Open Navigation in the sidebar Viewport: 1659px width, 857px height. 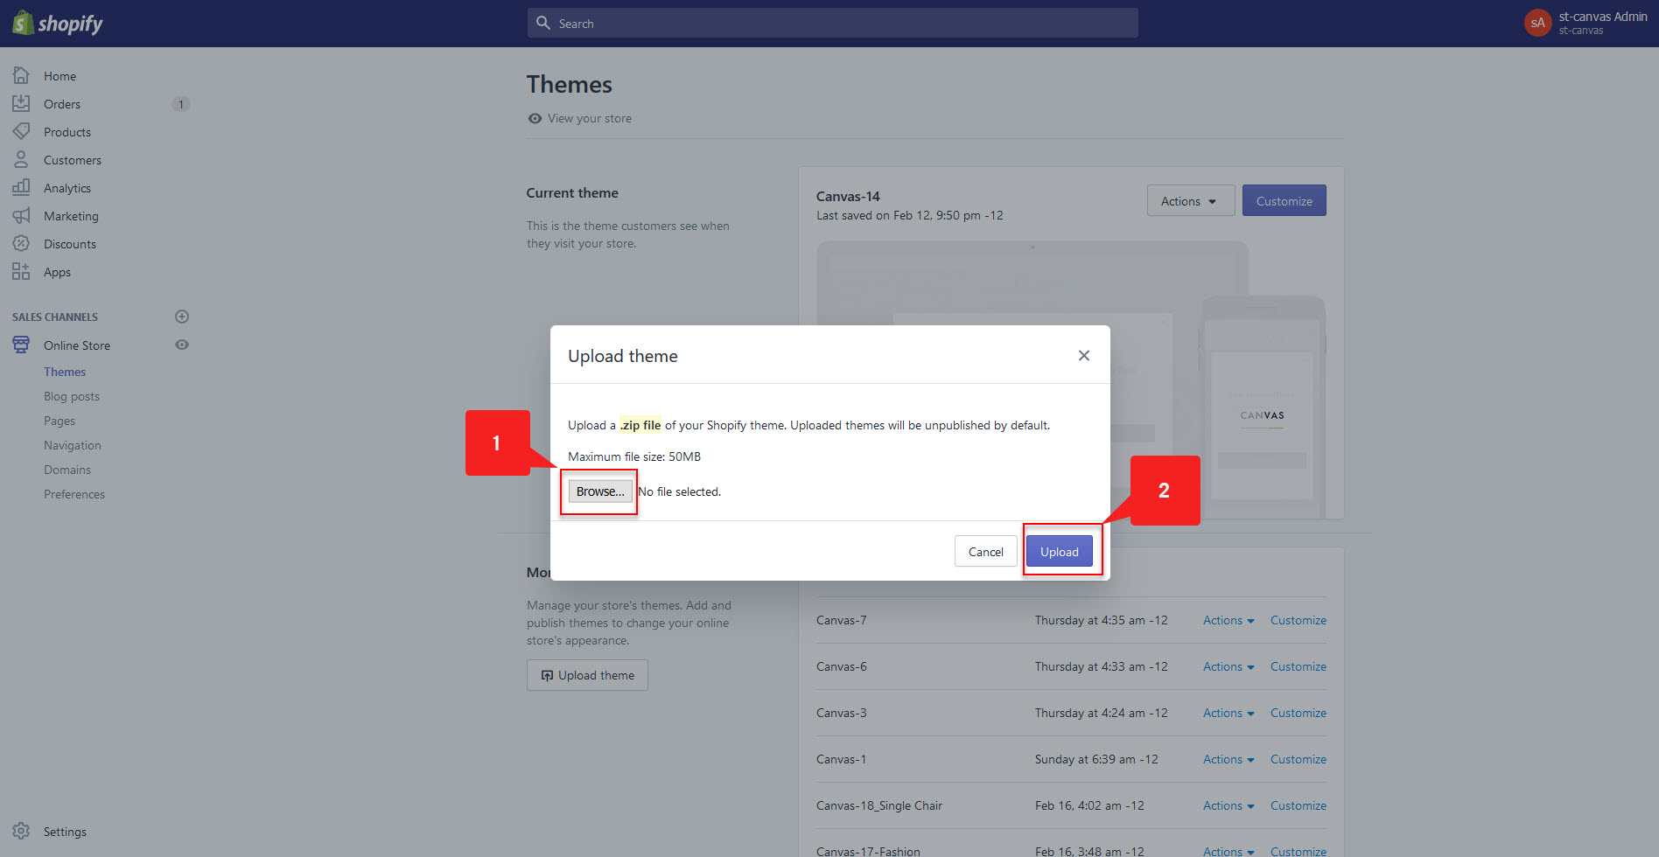point(73,445)
